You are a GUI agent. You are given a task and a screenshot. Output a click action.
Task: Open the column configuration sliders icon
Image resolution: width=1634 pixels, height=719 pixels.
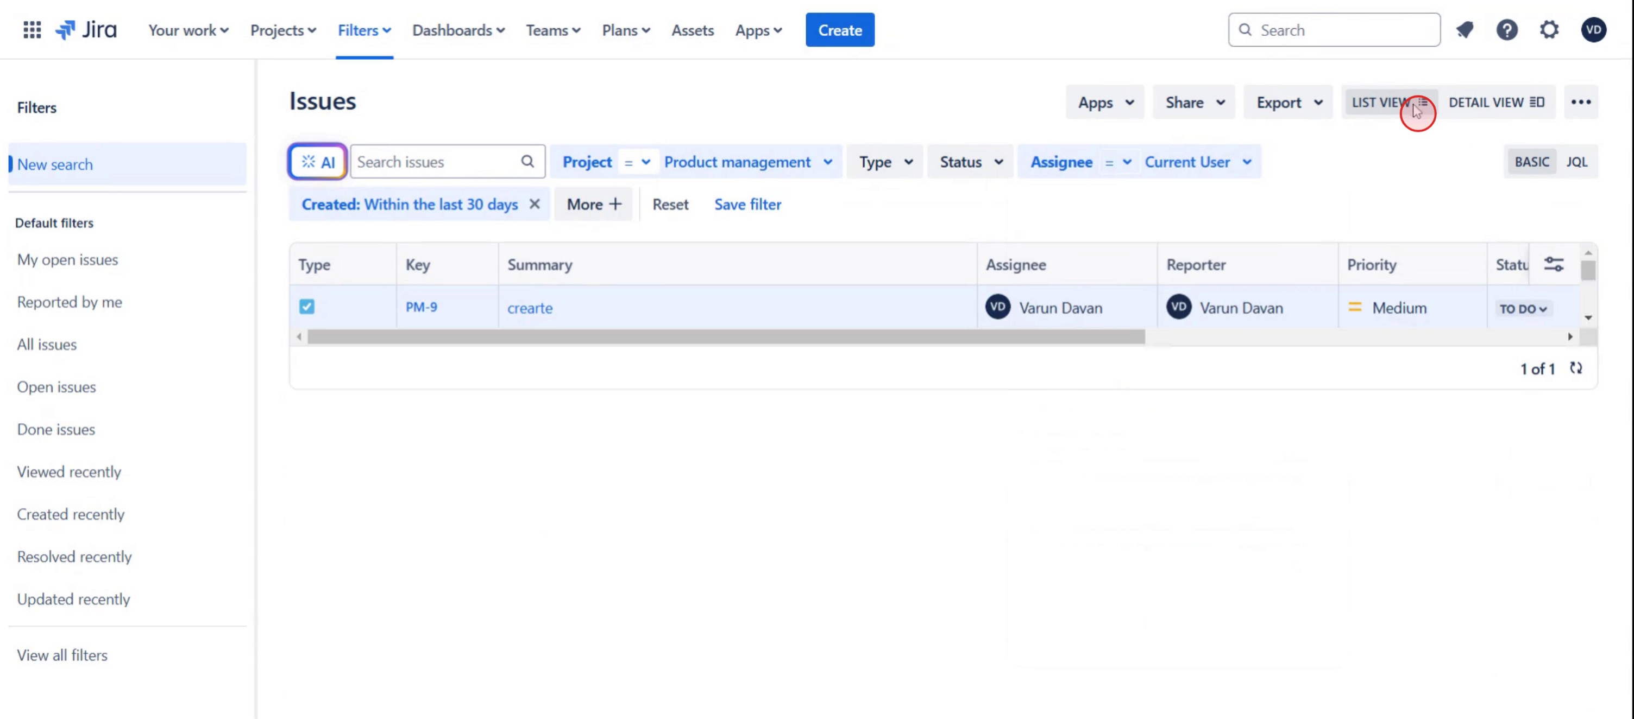click(1554, 264)
